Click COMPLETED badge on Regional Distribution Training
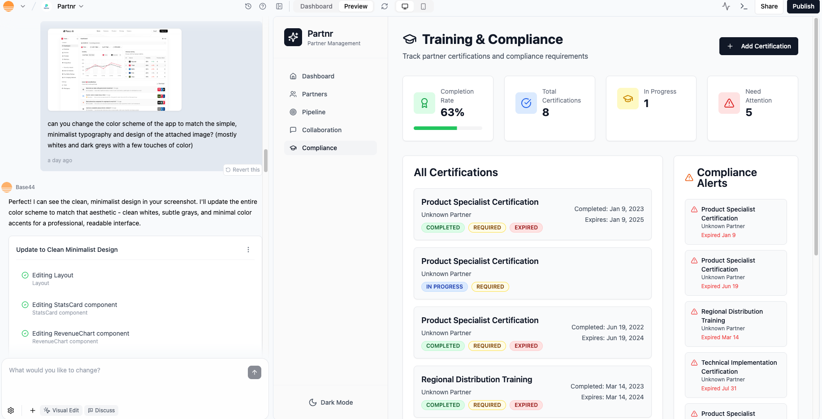822x419 pixels. click(x=443, y=405)
